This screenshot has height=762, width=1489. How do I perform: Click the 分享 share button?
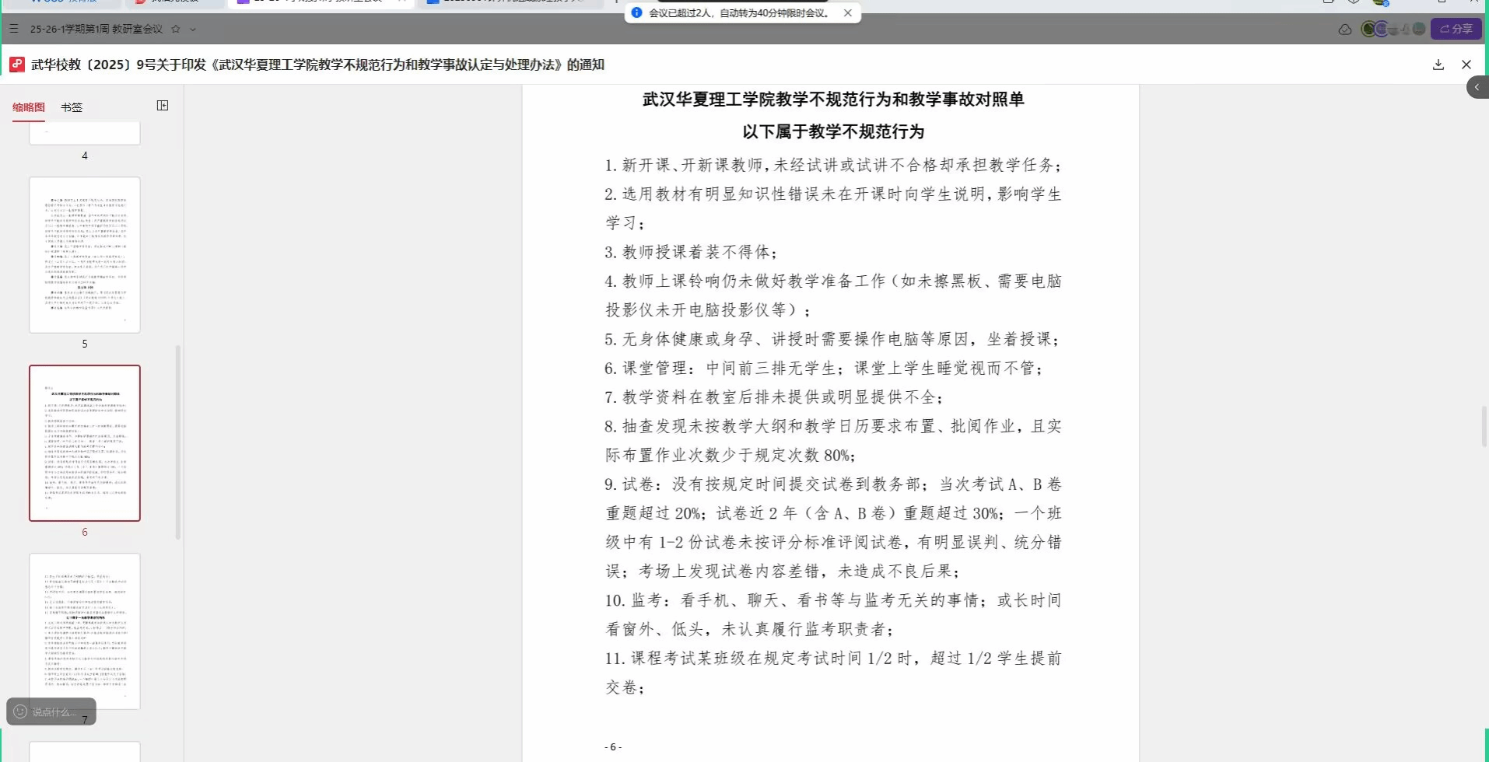(x=1456, y=29)
